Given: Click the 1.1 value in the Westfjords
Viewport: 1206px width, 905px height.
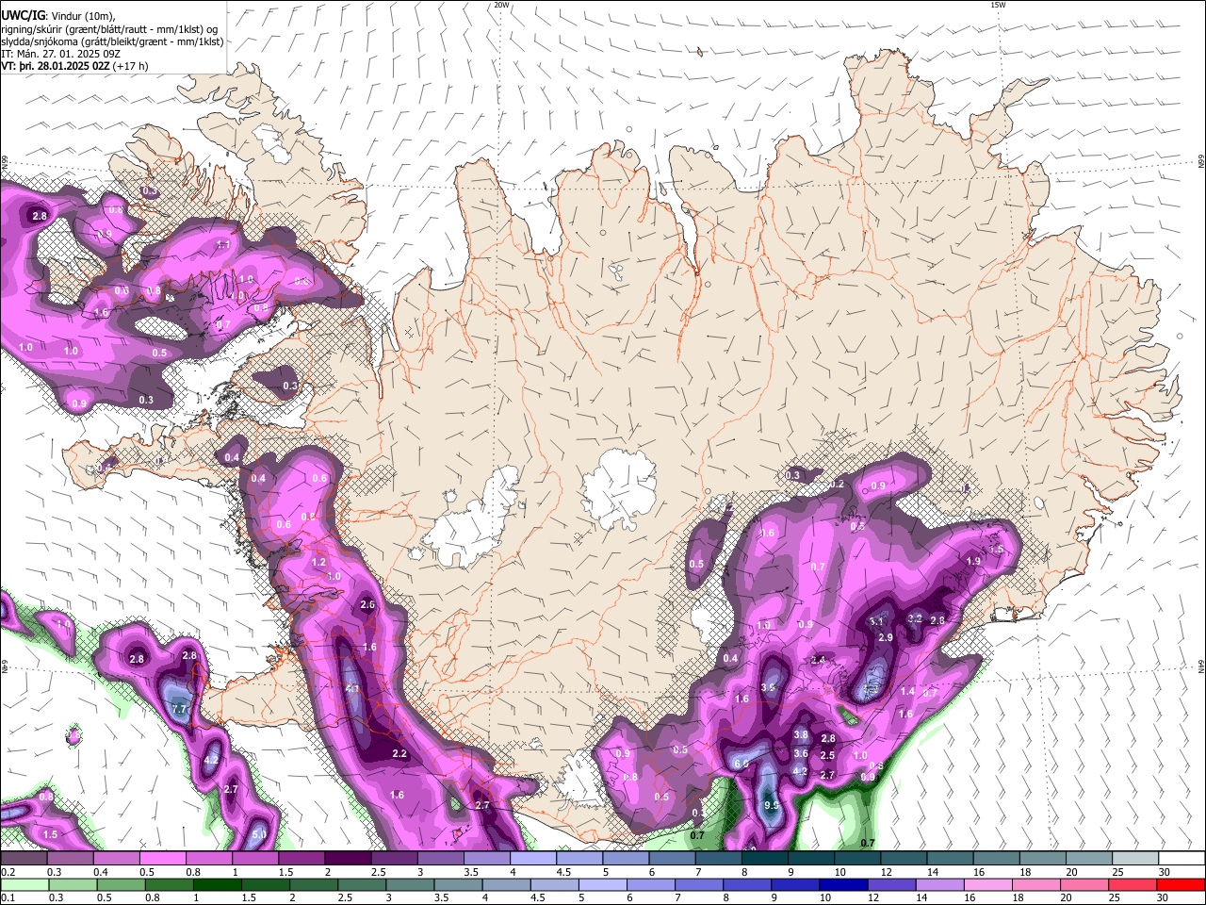Looking at the screenshot, I should [x=223, y=244].
